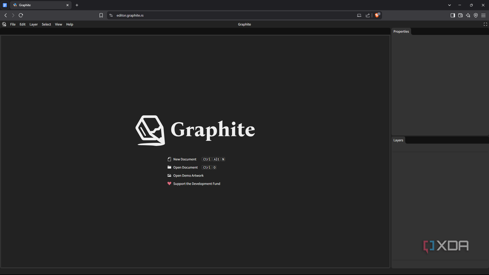
Task: Open the browser hamburger main menu
Action: click(x=483, y=15)
